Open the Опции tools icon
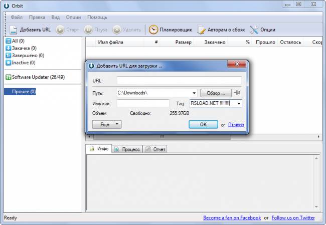The image size is (326, 225). pyautogui.click(x=254, y=30)
